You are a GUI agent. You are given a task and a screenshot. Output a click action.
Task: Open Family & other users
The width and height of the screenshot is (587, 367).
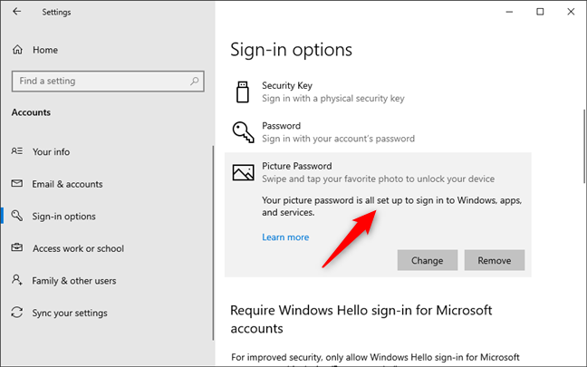[x=74, y=281]
